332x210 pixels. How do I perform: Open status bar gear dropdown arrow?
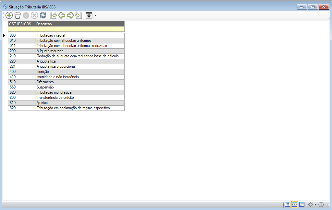tap(315, 204)
